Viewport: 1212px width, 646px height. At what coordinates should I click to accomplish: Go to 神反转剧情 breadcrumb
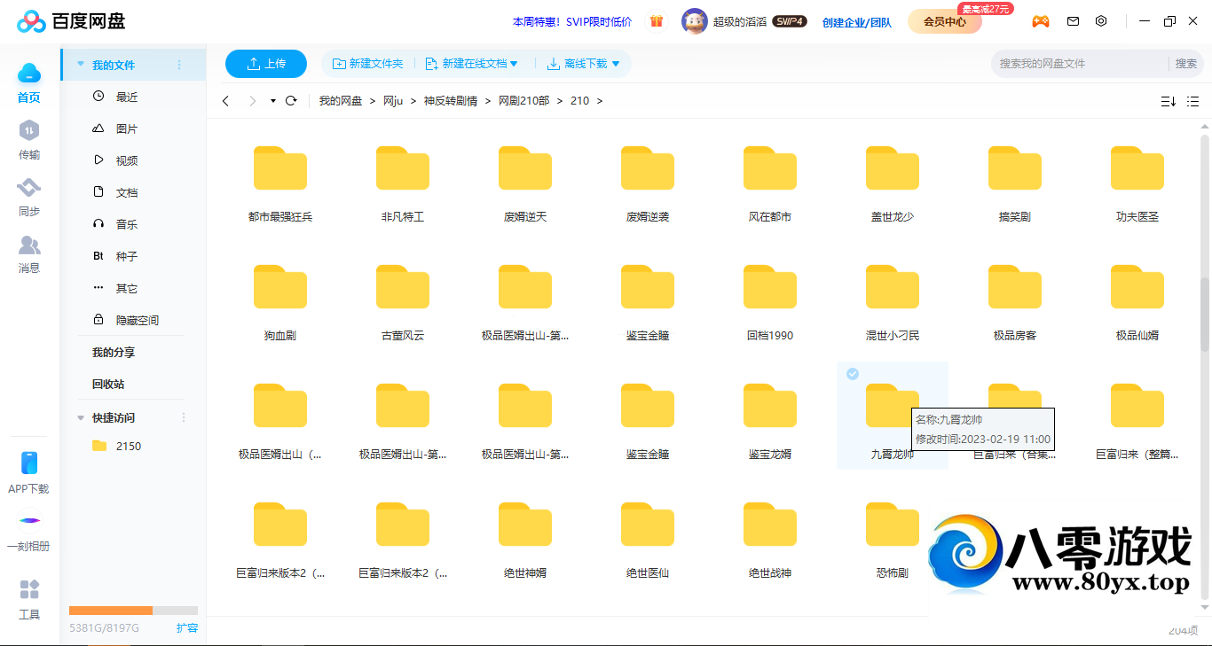coord(451,101)
